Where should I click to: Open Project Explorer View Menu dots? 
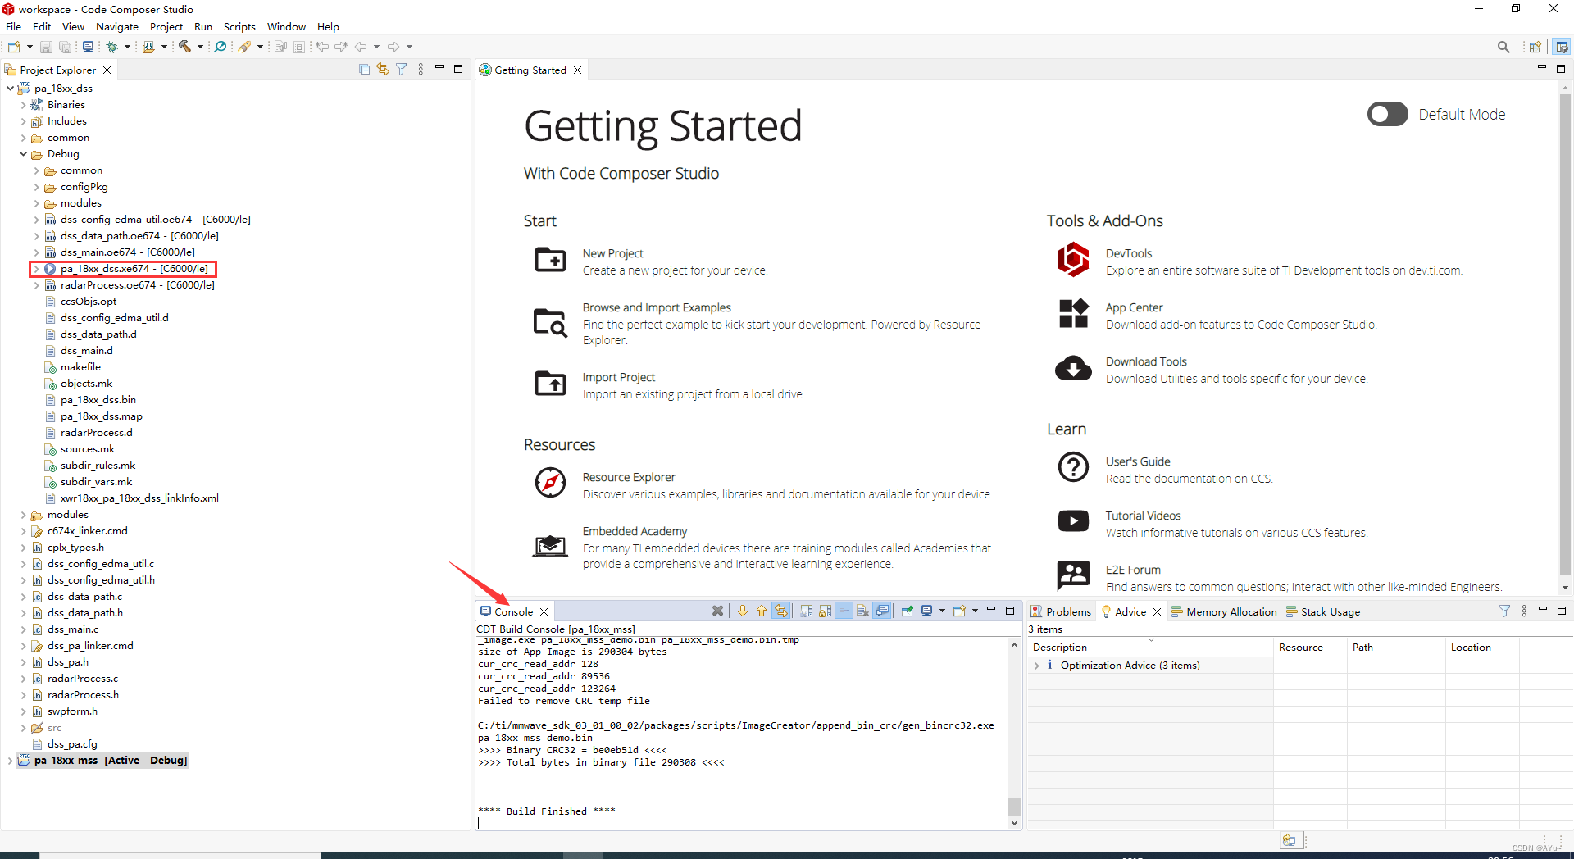421,70
